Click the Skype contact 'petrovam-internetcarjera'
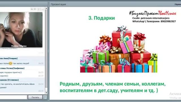 click(155, 18)
